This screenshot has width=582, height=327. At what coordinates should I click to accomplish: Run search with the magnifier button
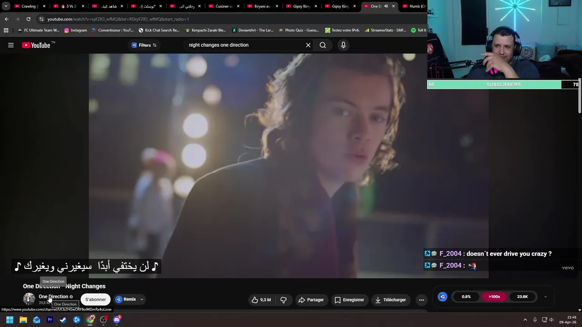pyautogui.click(x=323, y=45)
